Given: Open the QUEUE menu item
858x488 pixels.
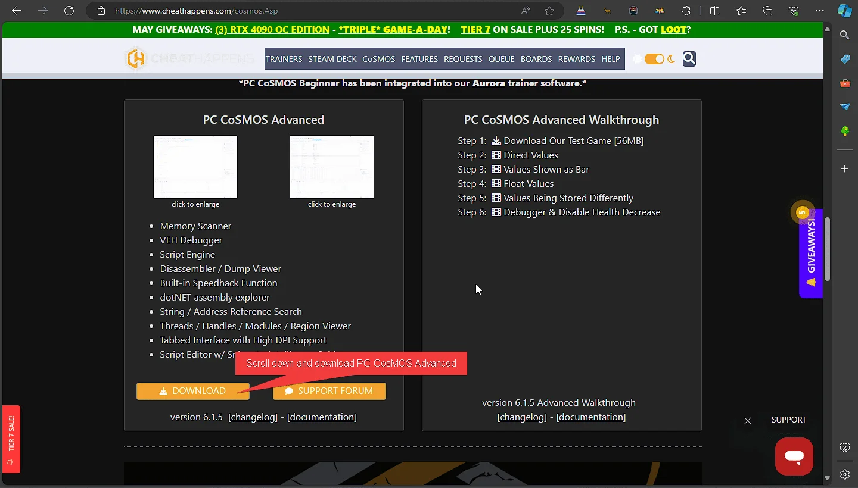Looking at the screenshot, I should coord(501,59).
